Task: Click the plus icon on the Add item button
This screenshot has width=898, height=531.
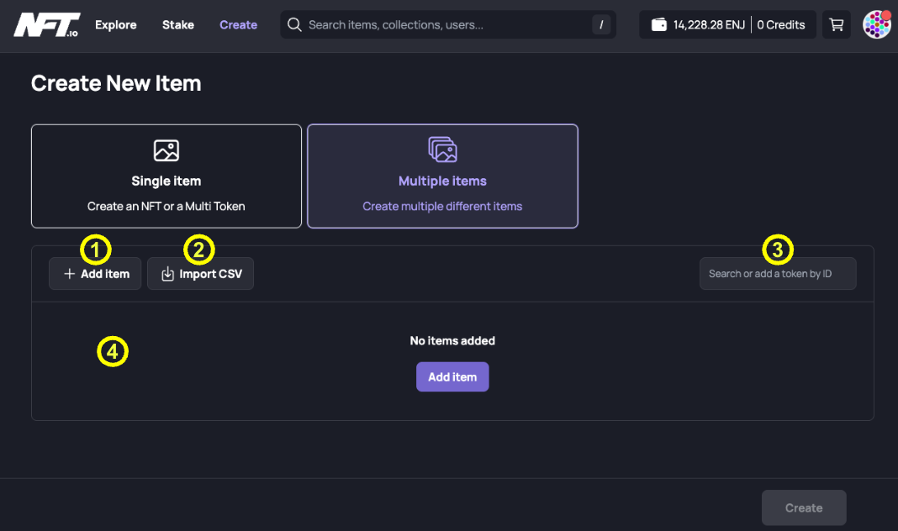Action: pos(69,273)
